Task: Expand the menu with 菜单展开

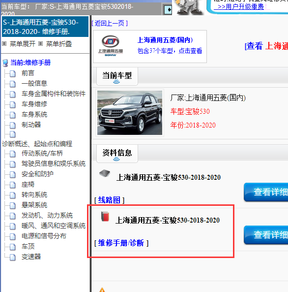Action: (x=23, y=44)
